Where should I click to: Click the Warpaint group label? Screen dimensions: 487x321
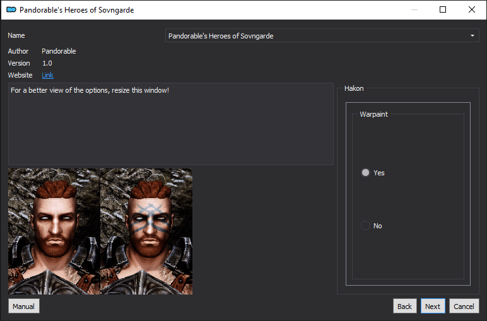373,114
